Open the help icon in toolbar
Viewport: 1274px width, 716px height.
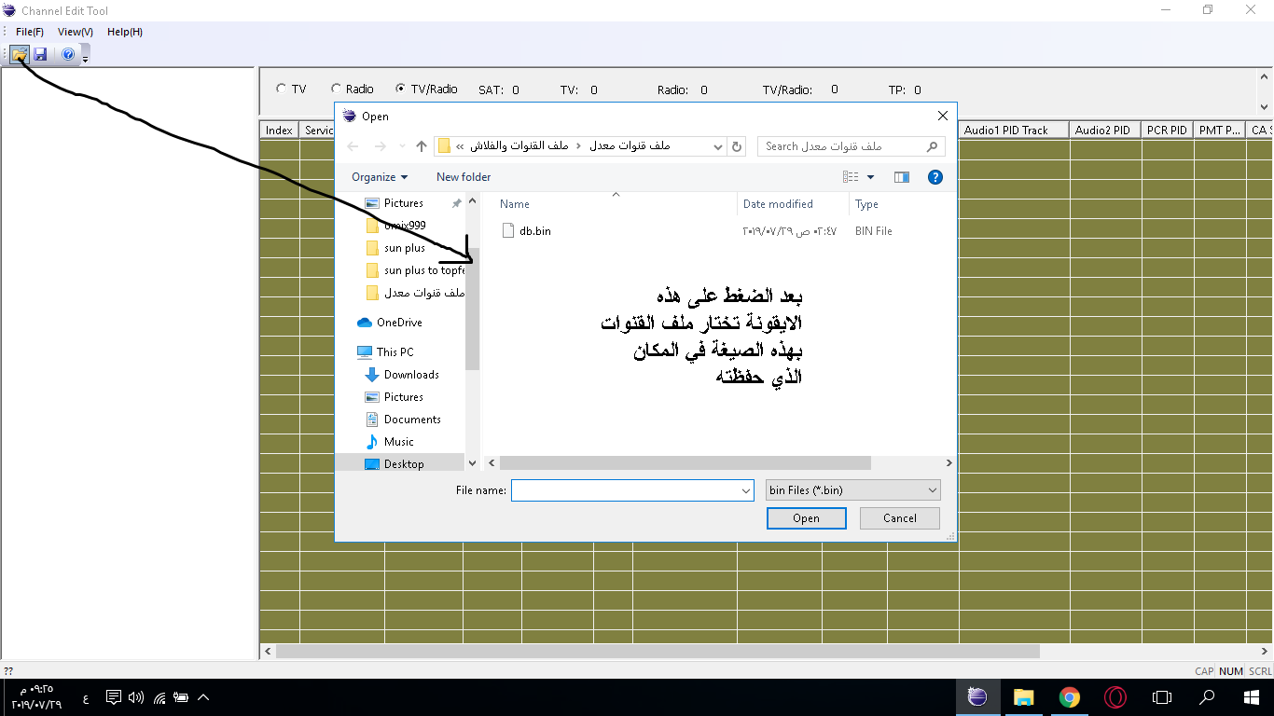(68, 54)
